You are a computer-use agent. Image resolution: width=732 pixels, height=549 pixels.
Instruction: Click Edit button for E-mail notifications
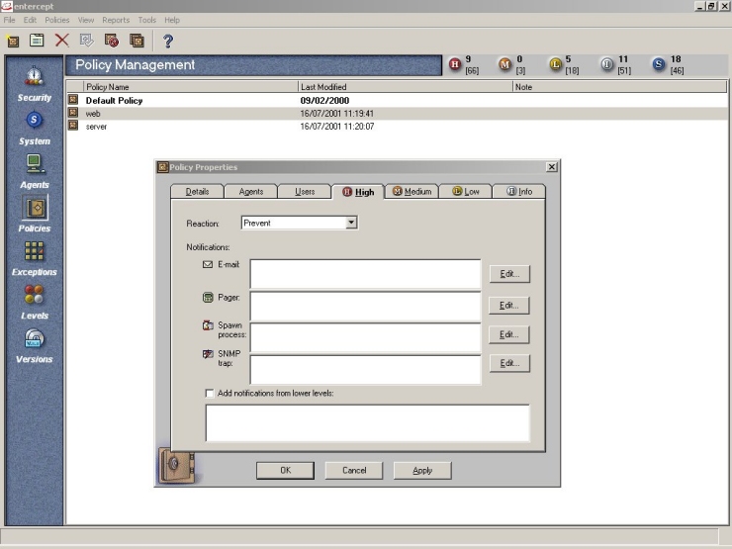(x=509, y=274)
